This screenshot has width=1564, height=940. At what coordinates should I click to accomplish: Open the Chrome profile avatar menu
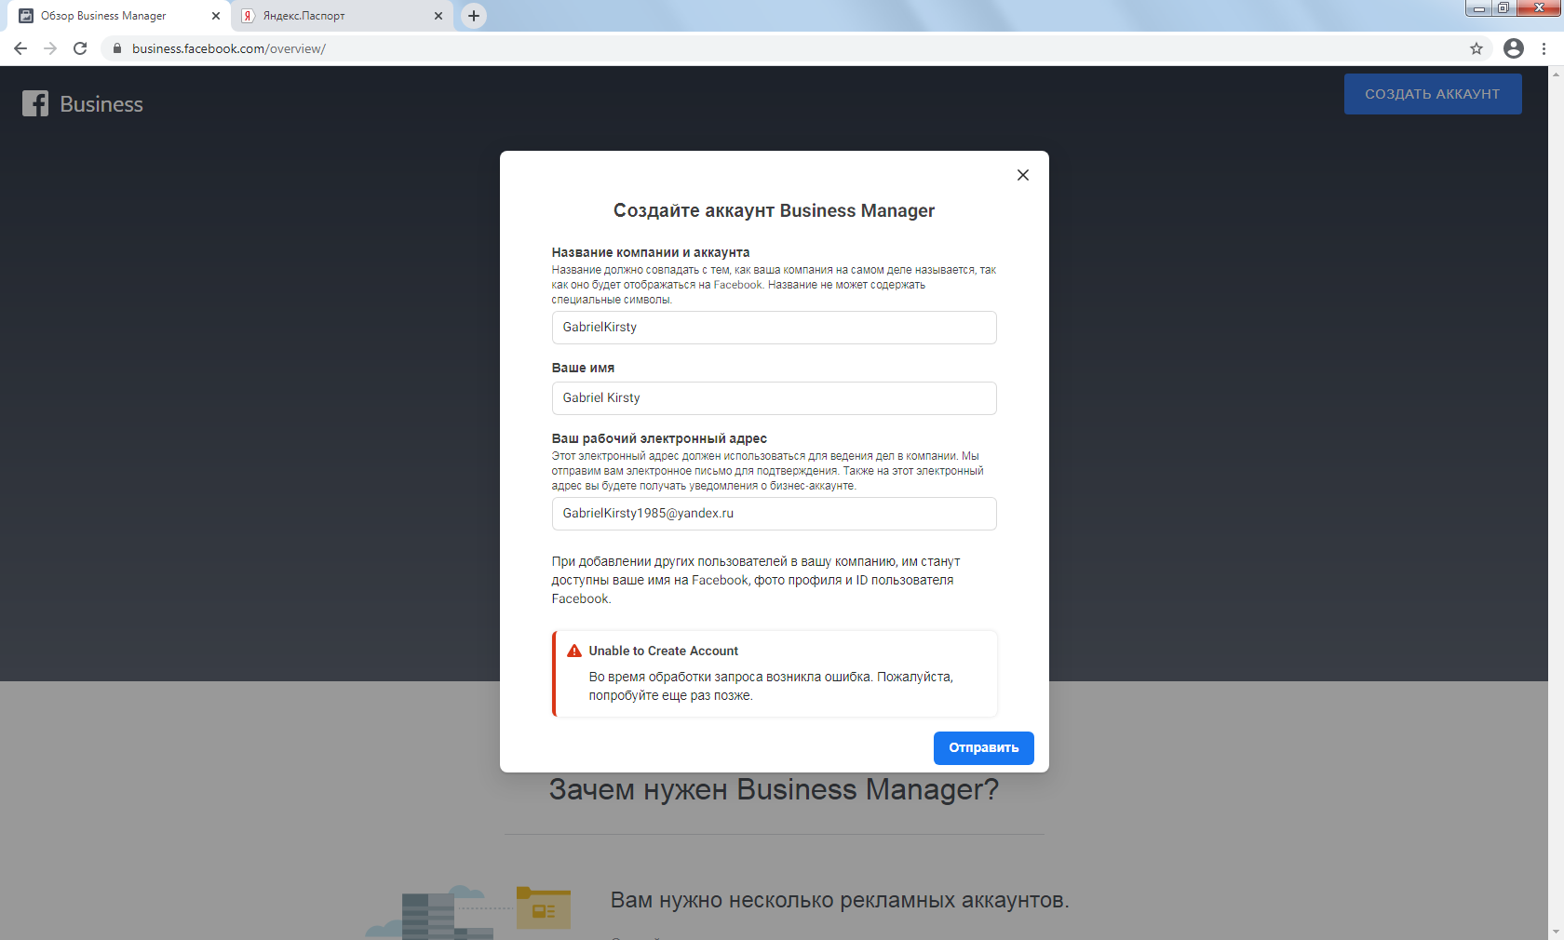pos(1514,48)
